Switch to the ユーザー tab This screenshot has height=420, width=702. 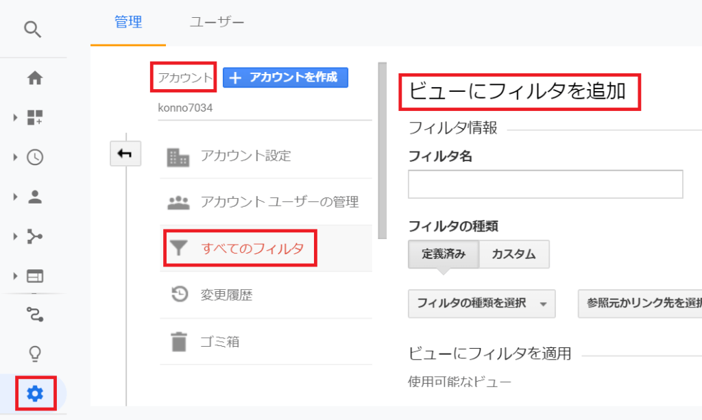217,22
